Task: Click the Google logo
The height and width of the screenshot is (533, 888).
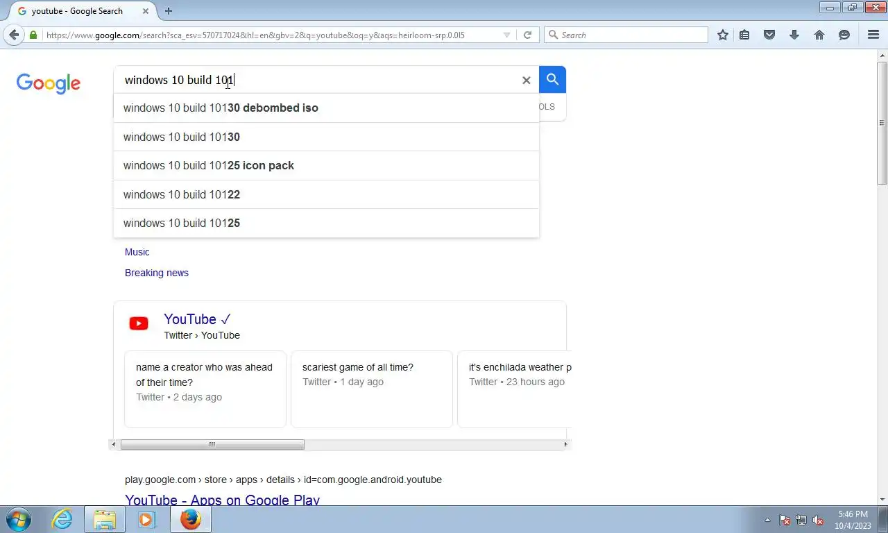Action: click(x=49, y=83)
